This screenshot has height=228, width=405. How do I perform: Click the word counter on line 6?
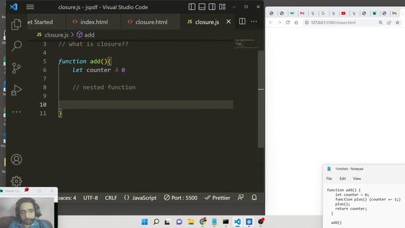99,70
